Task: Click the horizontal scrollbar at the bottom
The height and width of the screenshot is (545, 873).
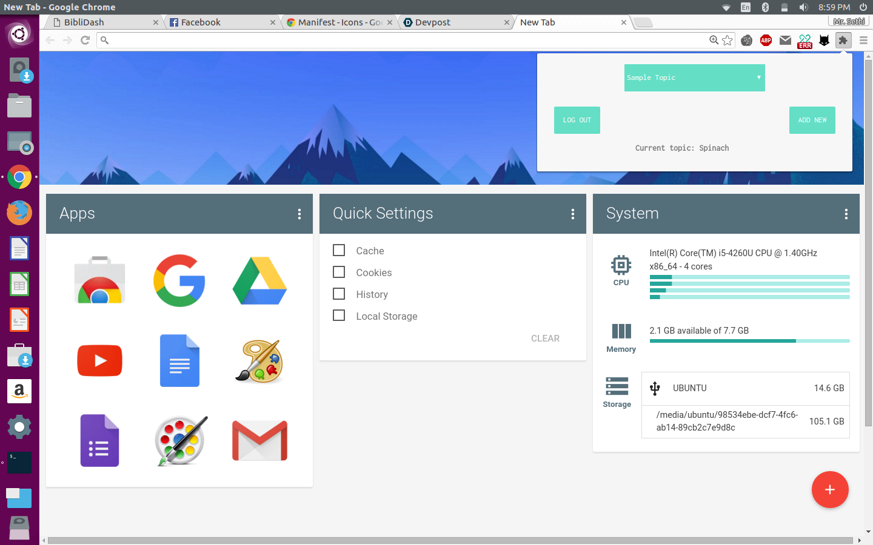Action: [450, 540]
